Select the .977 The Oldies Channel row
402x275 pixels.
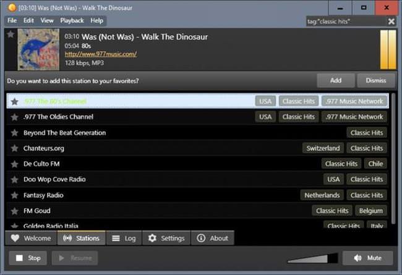[197, 117]
